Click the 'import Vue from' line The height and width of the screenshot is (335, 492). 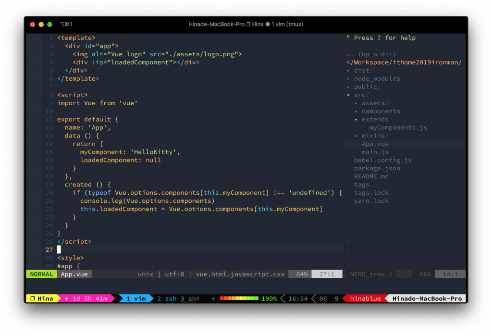[97, 103]
